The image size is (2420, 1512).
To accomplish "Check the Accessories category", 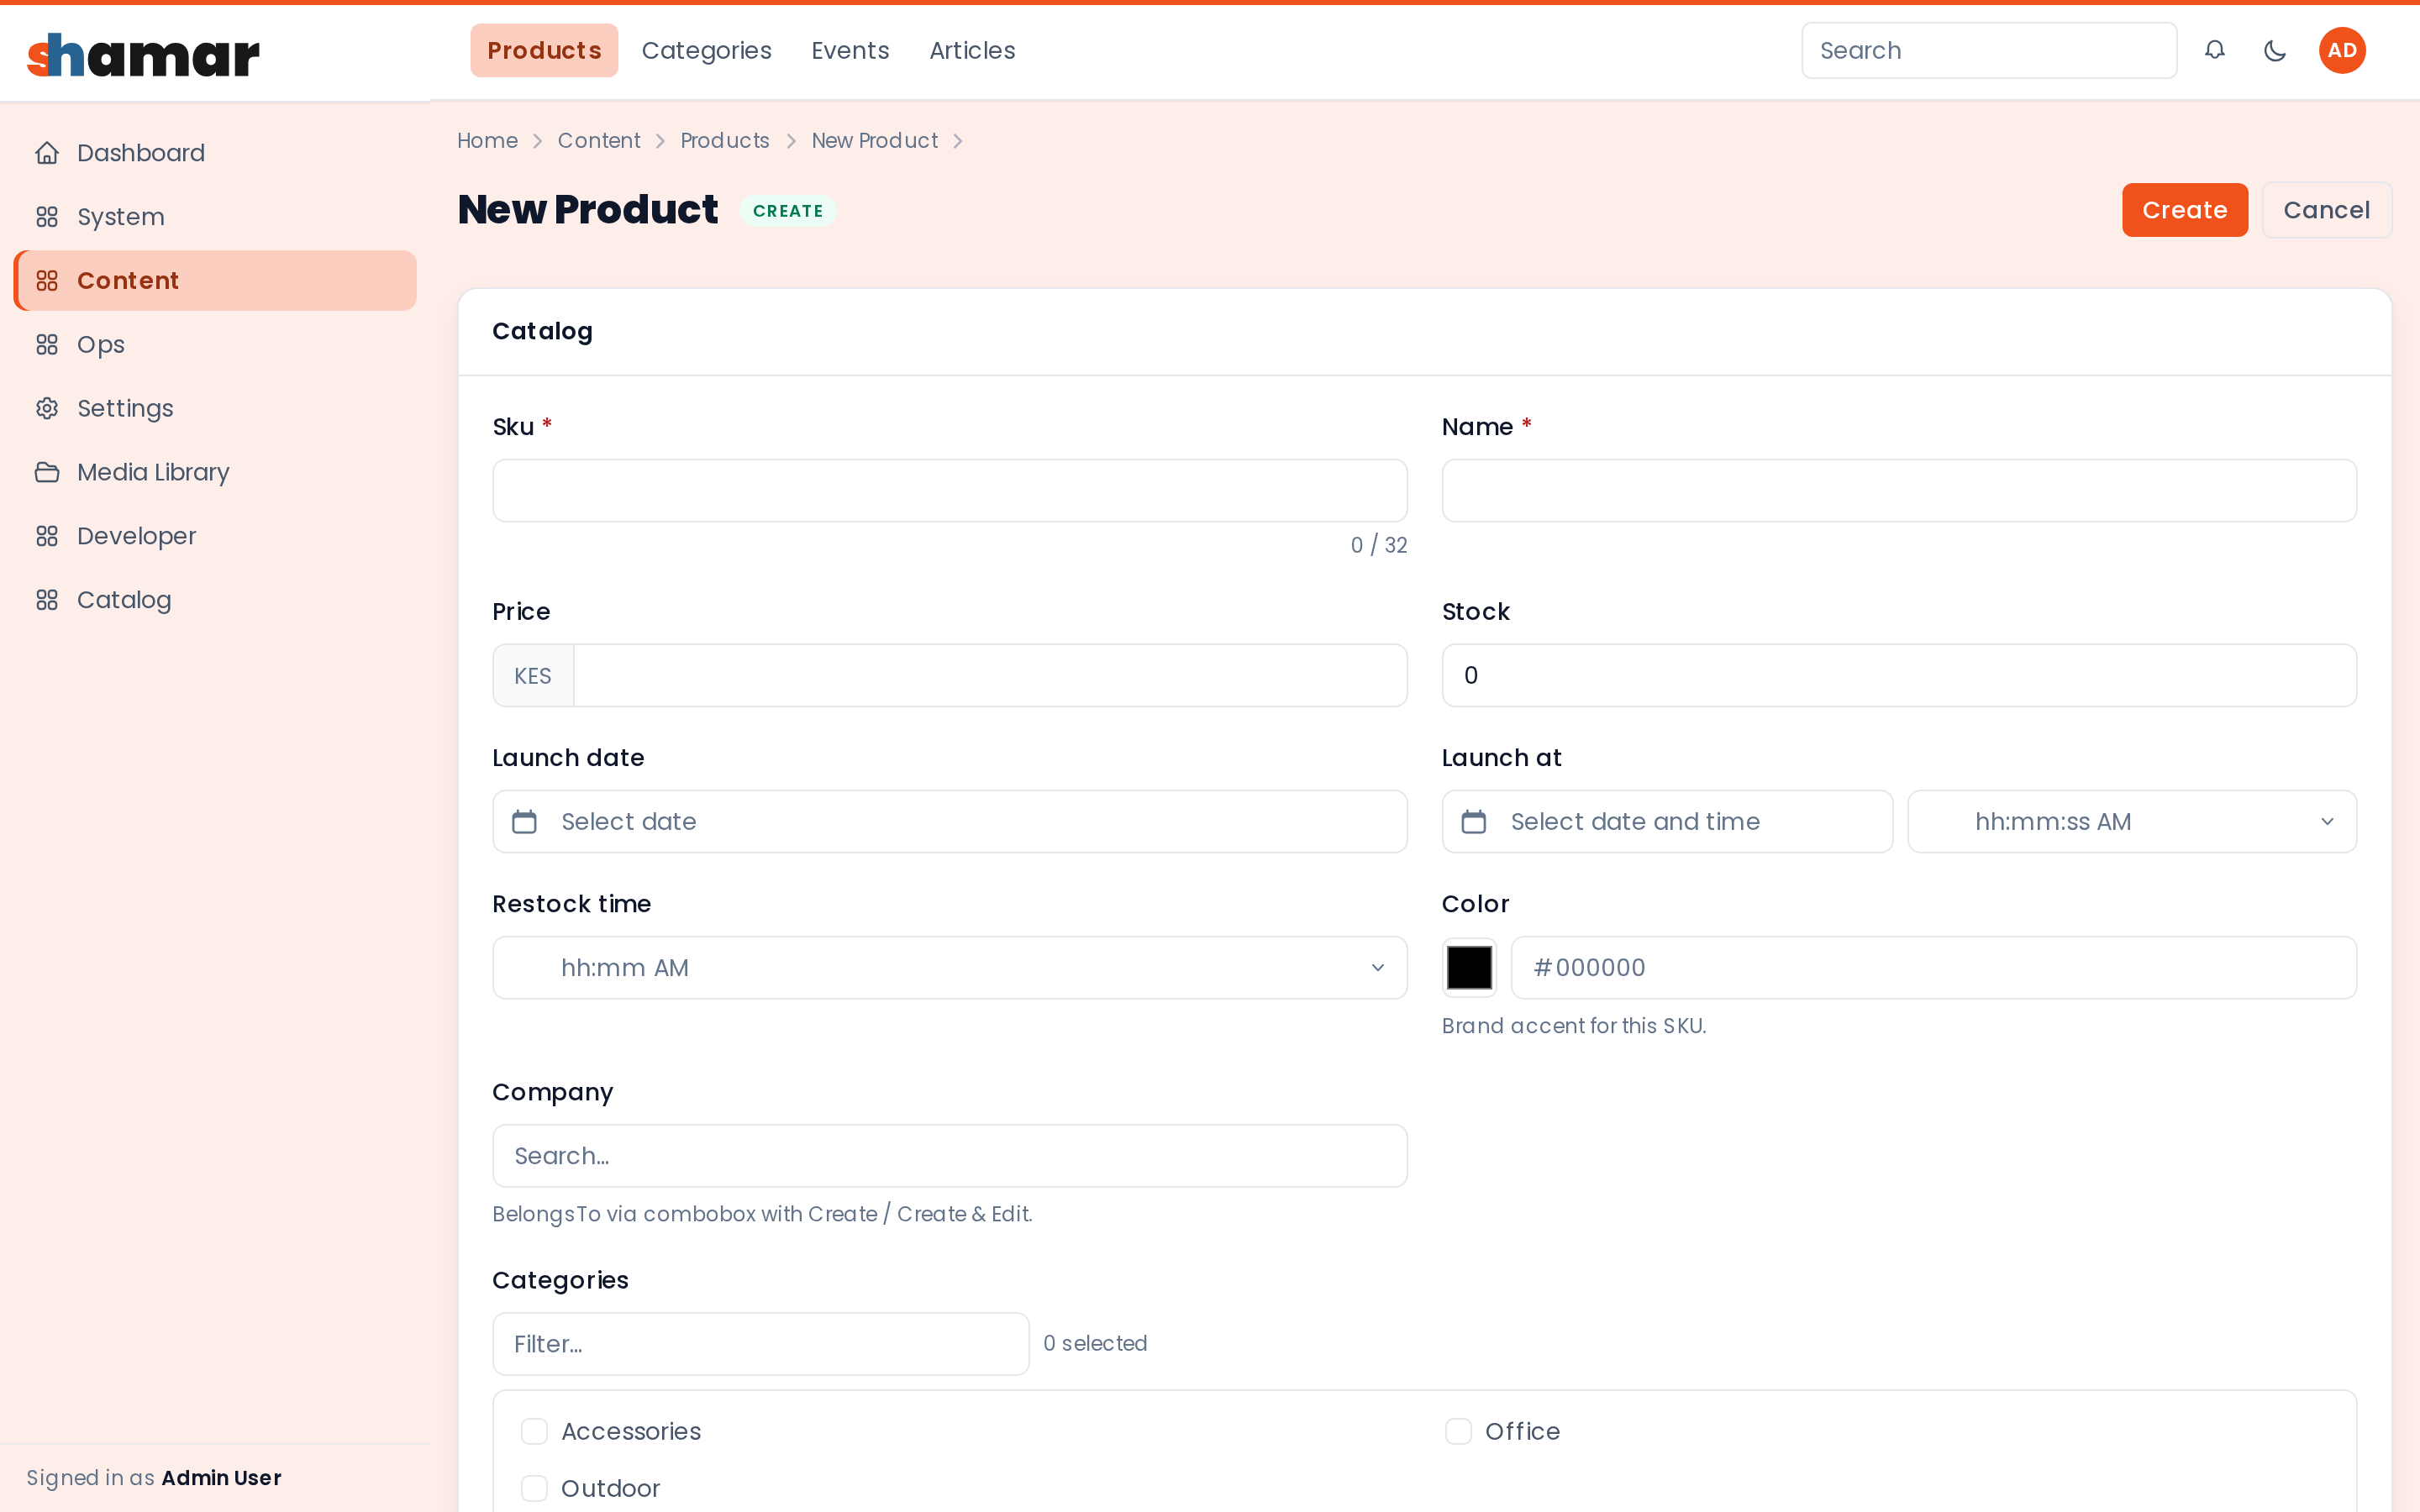I will 534,1431.
